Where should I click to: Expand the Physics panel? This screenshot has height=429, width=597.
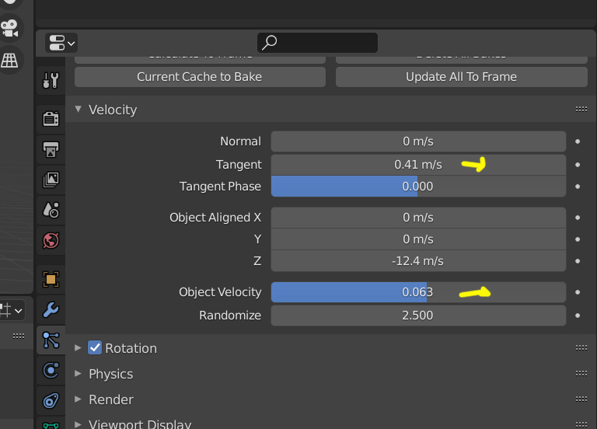click(78, 374)
